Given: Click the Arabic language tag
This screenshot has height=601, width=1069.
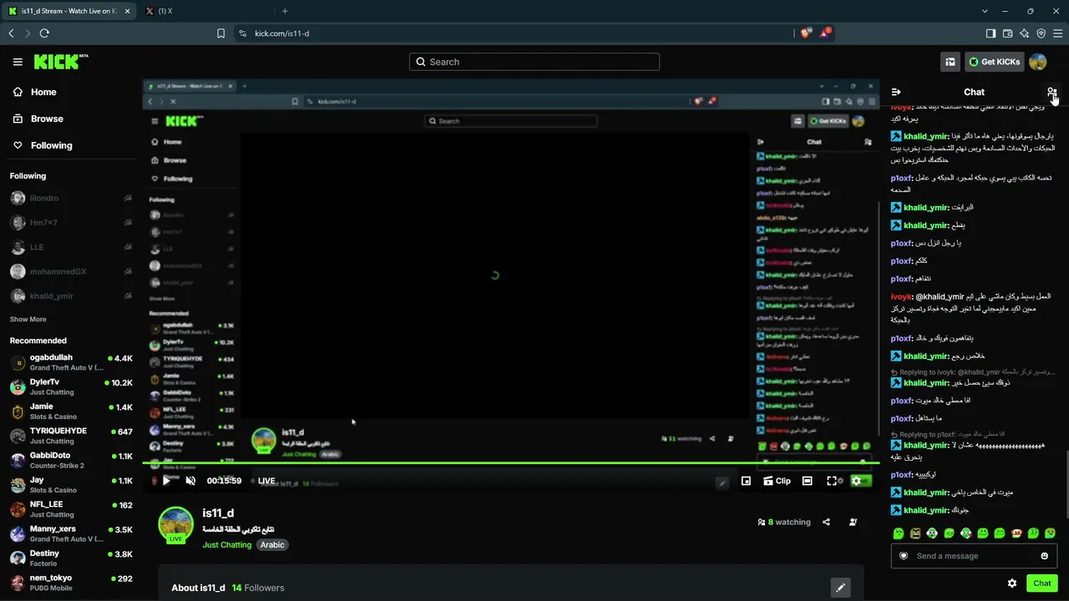Looking at the screenshot, I should pyautogui.click(x=272, y=545).
